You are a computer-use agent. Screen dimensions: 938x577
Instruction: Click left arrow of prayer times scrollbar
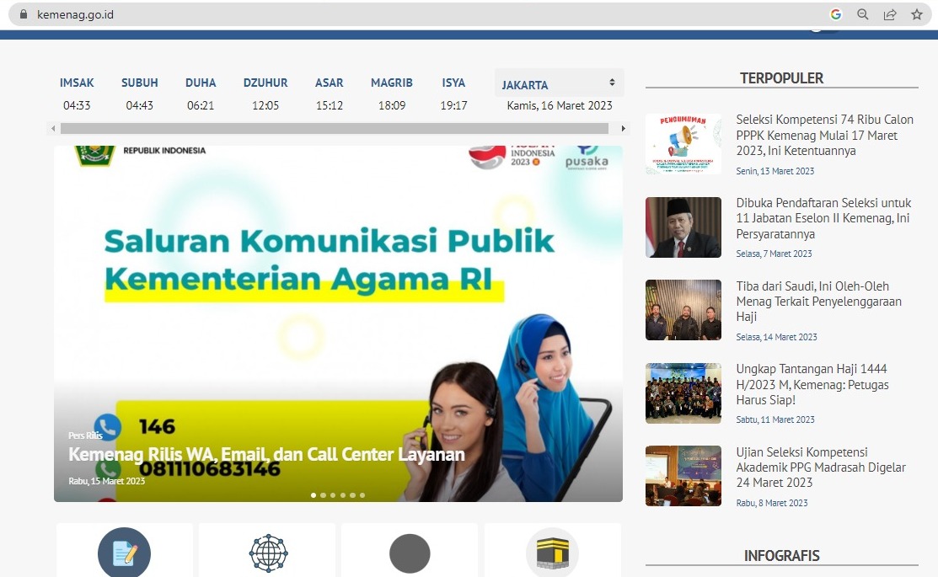tap(53, 129)
